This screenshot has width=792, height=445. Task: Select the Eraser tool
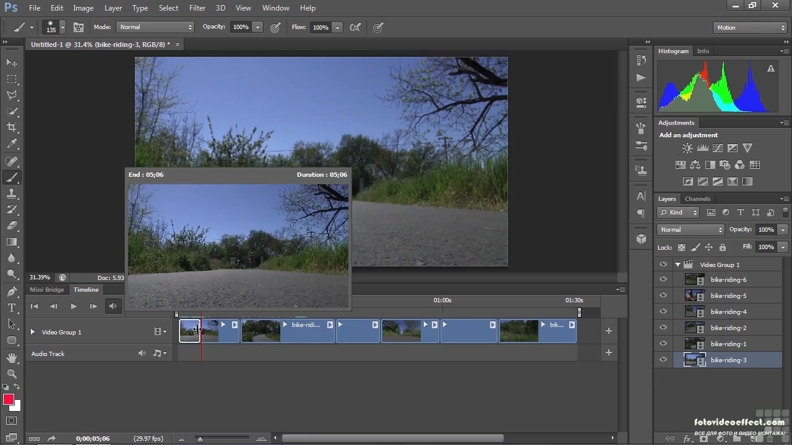point(12,226)
